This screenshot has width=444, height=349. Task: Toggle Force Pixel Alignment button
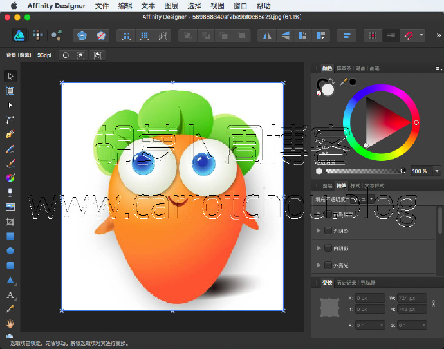click(x=373, y=35)
